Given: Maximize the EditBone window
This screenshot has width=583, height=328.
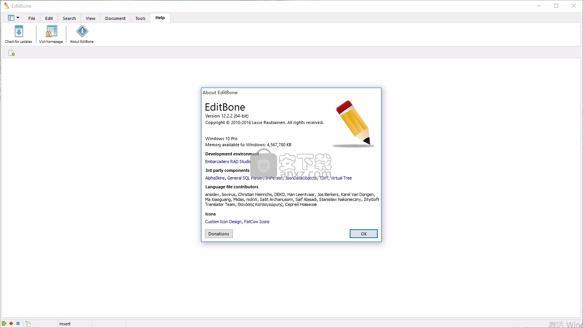Looking at the screenshot, I should (556, 6).
